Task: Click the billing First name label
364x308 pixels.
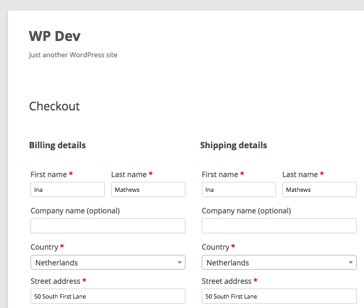Action: 49,174
